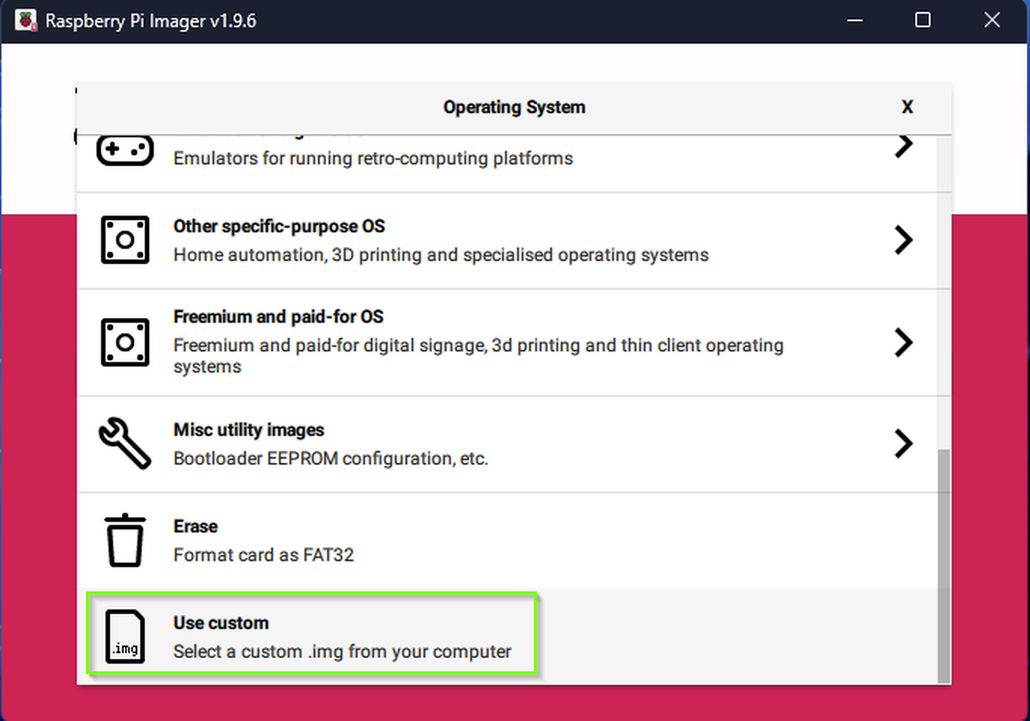
Task: Open the Freemium and paid-for OS title
Action: click(278, 317)
